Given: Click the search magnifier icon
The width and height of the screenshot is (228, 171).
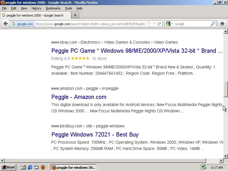Looking at the screenshot, I should click(213, 24).
